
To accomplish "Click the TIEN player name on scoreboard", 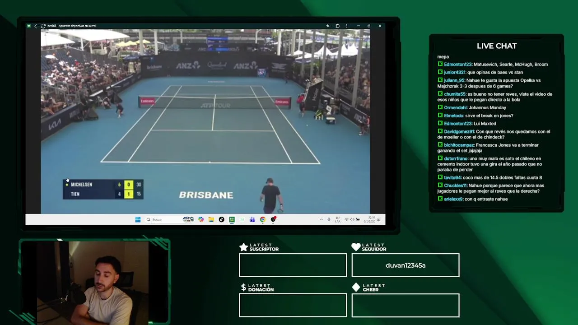I will [75, 194].
